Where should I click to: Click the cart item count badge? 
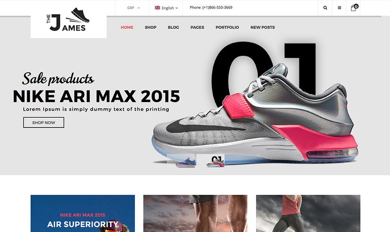point(356,6)
